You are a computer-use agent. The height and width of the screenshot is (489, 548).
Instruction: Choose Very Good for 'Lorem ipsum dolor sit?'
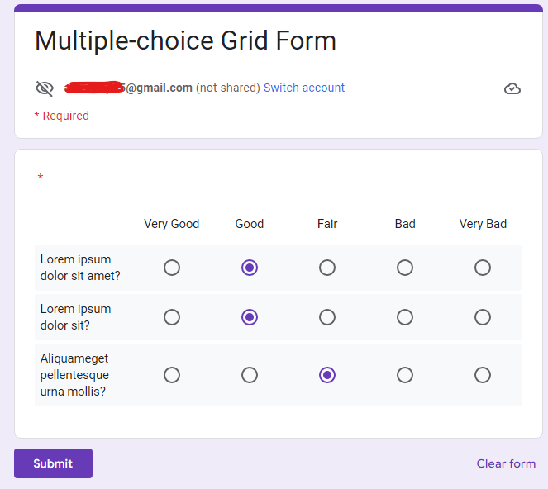[172, 317]
